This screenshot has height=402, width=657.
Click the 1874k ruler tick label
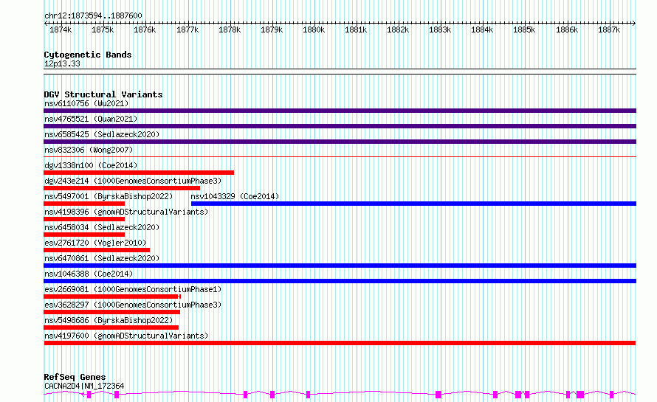(61, 30)
